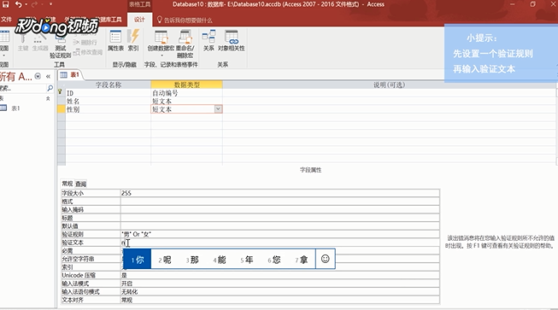Click the 字段名称 column header
Viewport: 558px width, 310px height.
pyautogui.click(x=109, y=85)
